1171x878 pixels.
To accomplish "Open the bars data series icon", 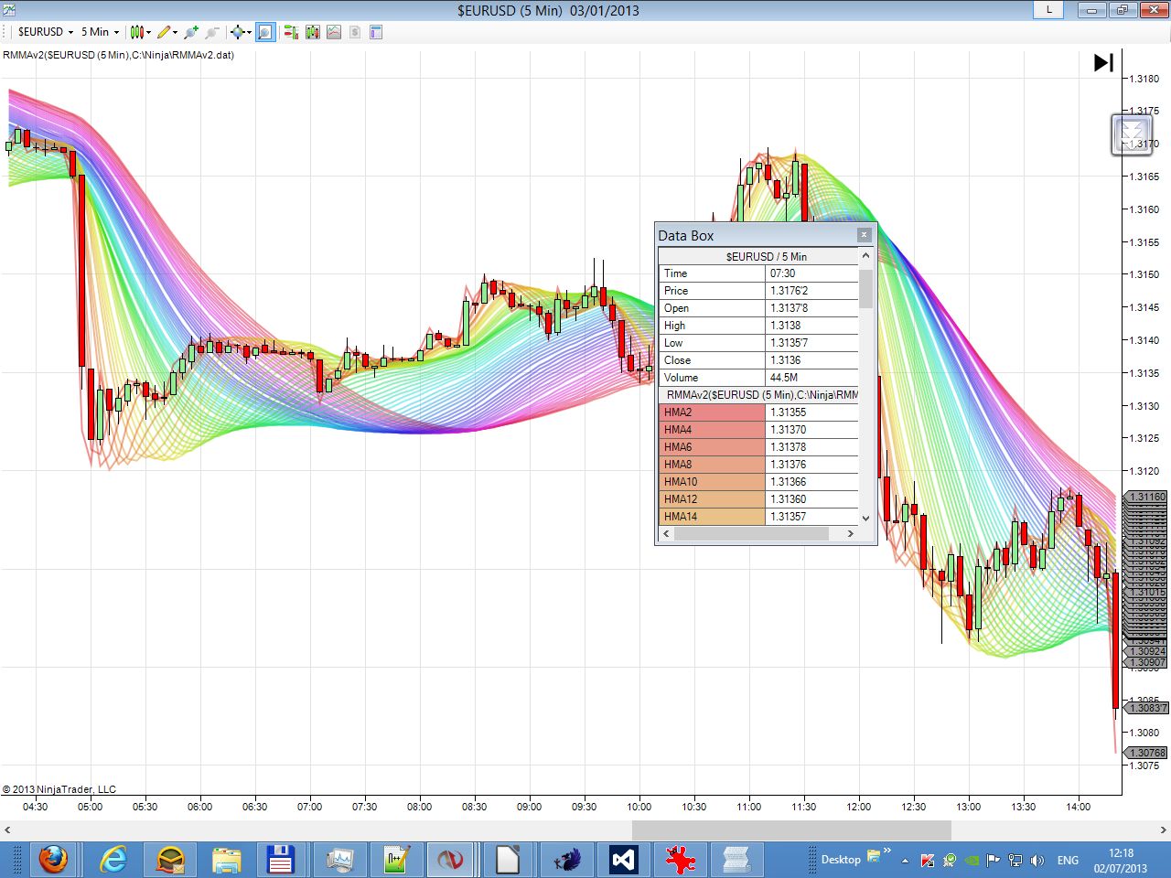I will coord(313,32).
